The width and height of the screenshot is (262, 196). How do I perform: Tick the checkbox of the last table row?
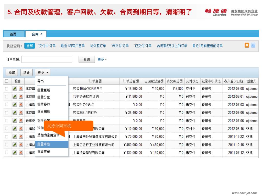tap(7, 153)
